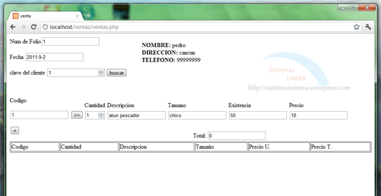
Task: Click the Precio U. table header
Action: click(x=278, y=147)
